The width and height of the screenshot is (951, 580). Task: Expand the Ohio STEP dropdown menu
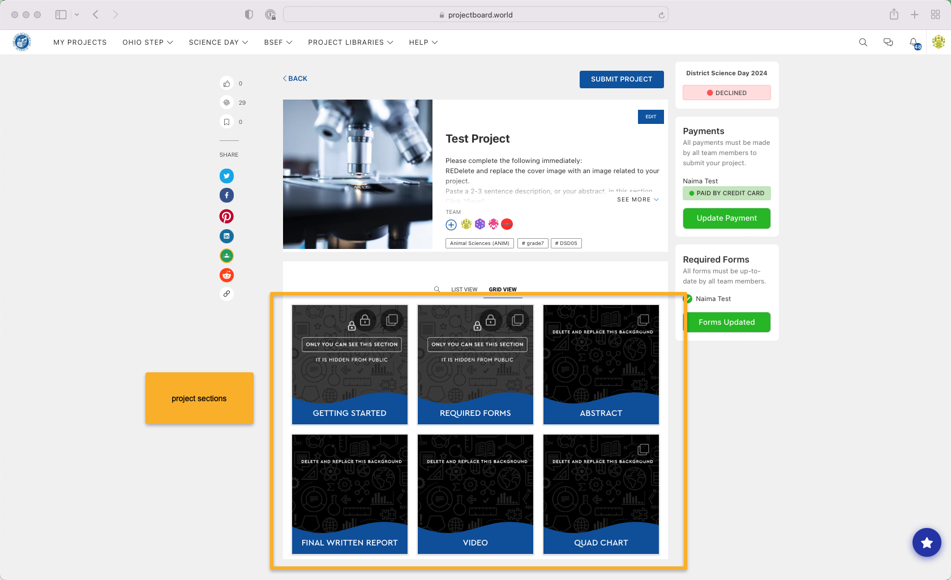pyautogui.click(x=148, y=42)
